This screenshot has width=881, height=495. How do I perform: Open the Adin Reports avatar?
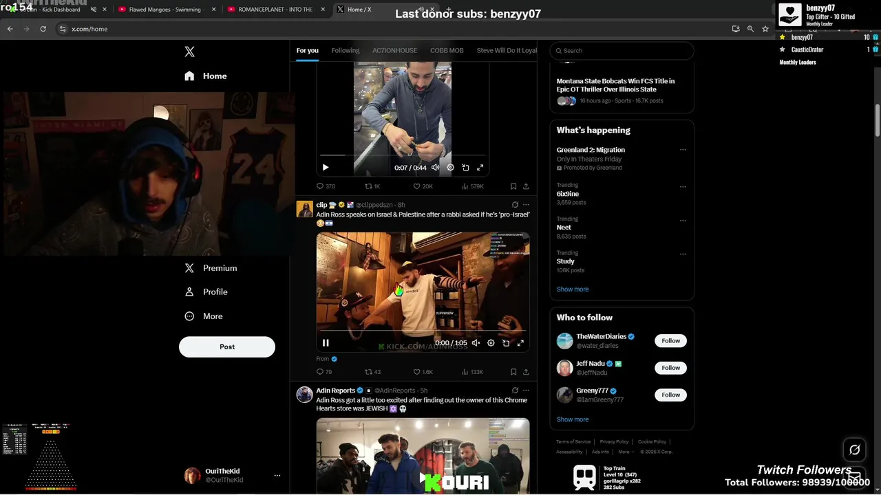click(x=305, y=395)
